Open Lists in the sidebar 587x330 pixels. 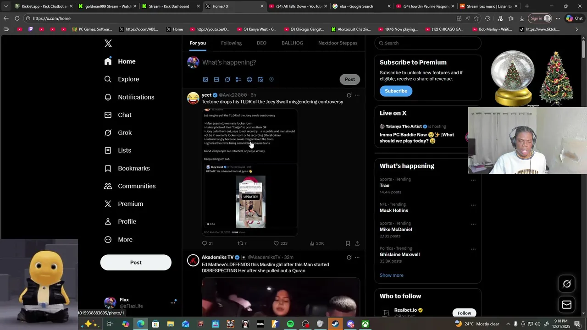coord(118,150)
